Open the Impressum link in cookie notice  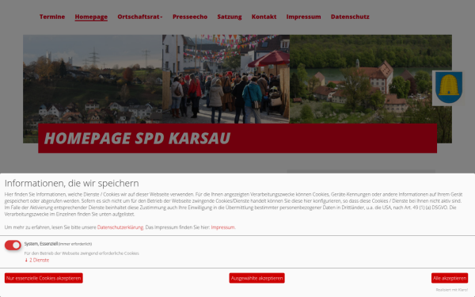[222, 227]
